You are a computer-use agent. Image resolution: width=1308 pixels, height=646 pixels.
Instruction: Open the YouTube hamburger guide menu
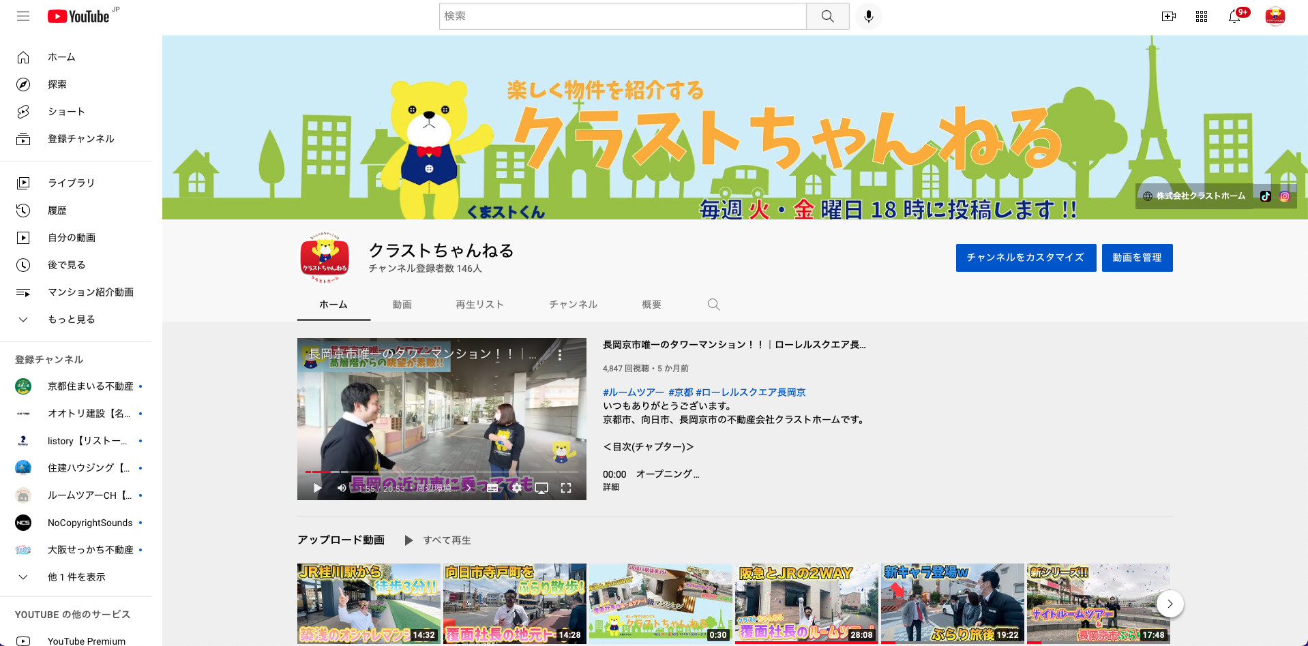click(x=23, y=16)
